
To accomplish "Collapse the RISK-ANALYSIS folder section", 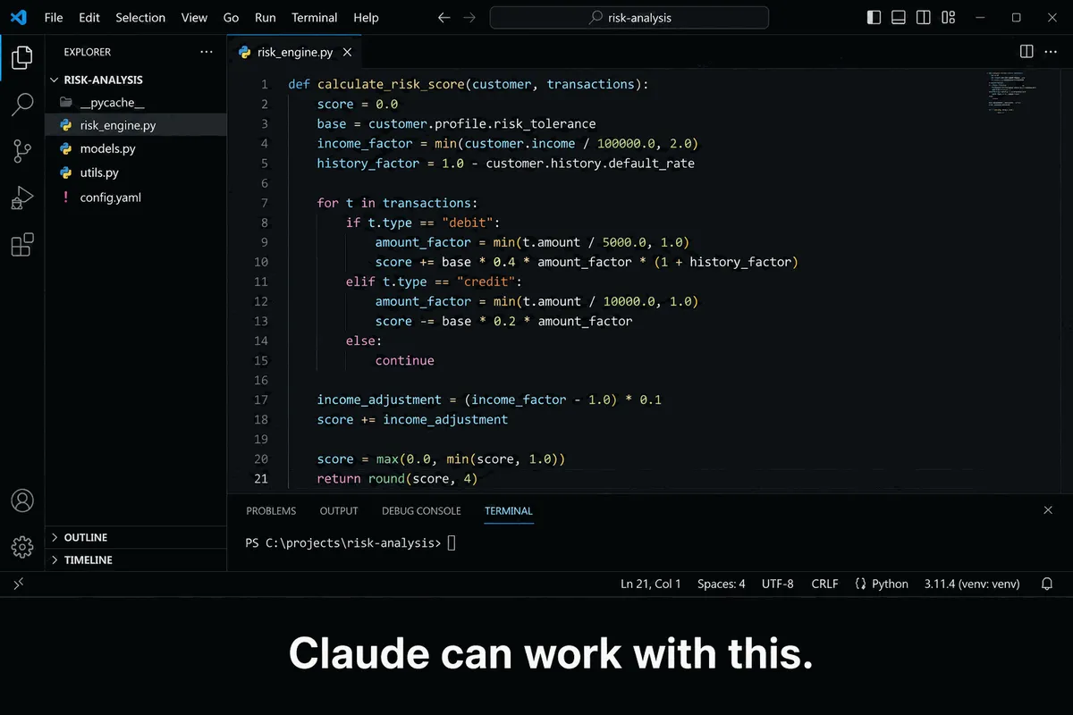I will (x=136, y=80).
